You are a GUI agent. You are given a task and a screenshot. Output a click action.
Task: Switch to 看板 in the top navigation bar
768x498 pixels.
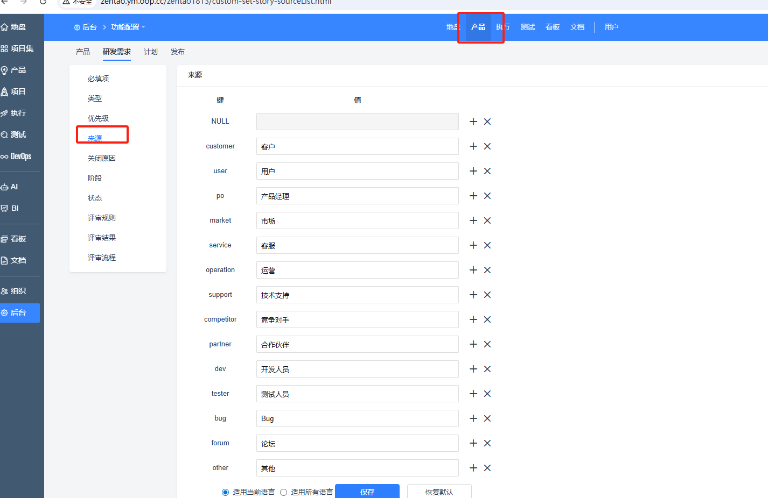pos(553,27)
